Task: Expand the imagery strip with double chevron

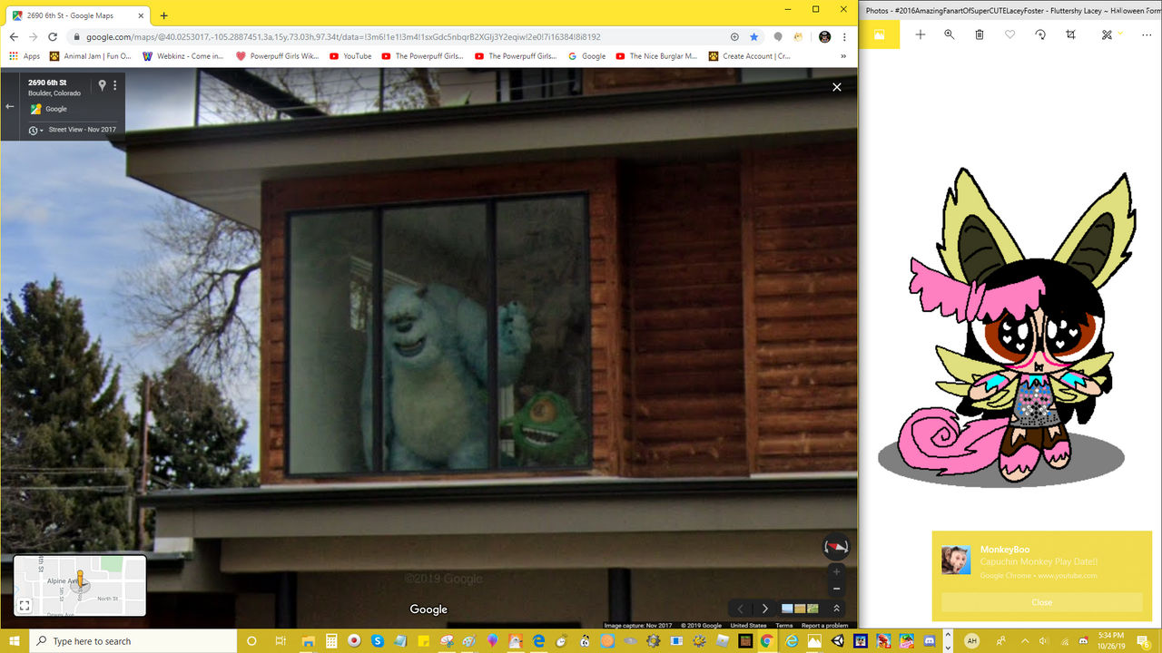Action: click(x=837, y=609)
